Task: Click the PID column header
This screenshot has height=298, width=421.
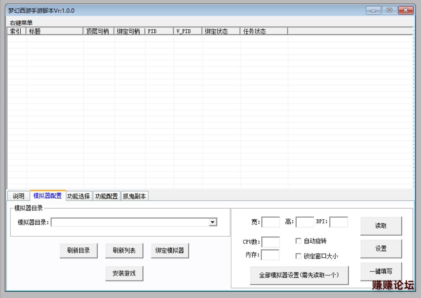Action: (x=159, y=31)
